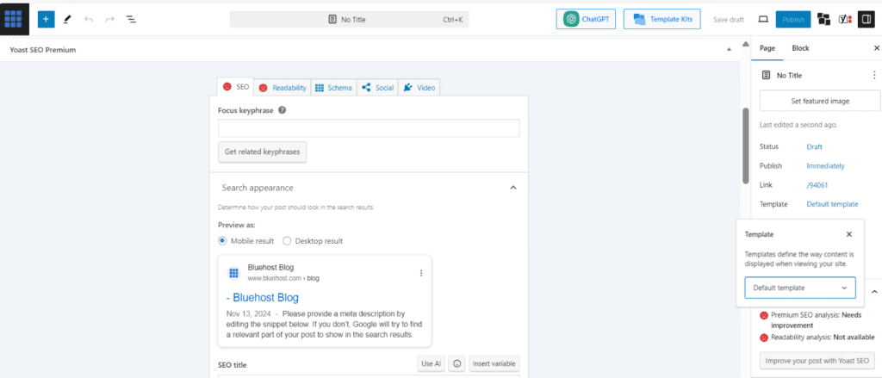Click the Get related keyphrases button
Viewport: 882px width, 378px height.
[x=262, y=152]
